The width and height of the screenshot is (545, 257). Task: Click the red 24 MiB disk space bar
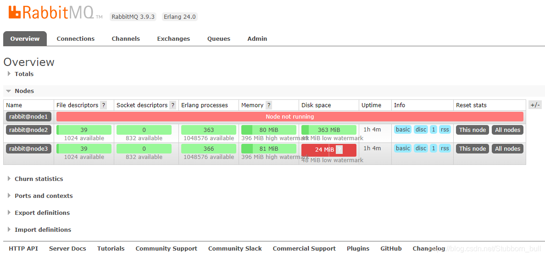(x=318, y=150)
